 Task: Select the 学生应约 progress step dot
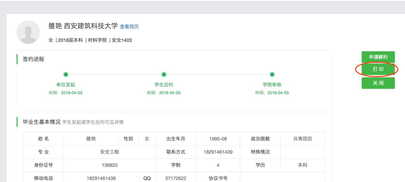(x=163, y=74)
